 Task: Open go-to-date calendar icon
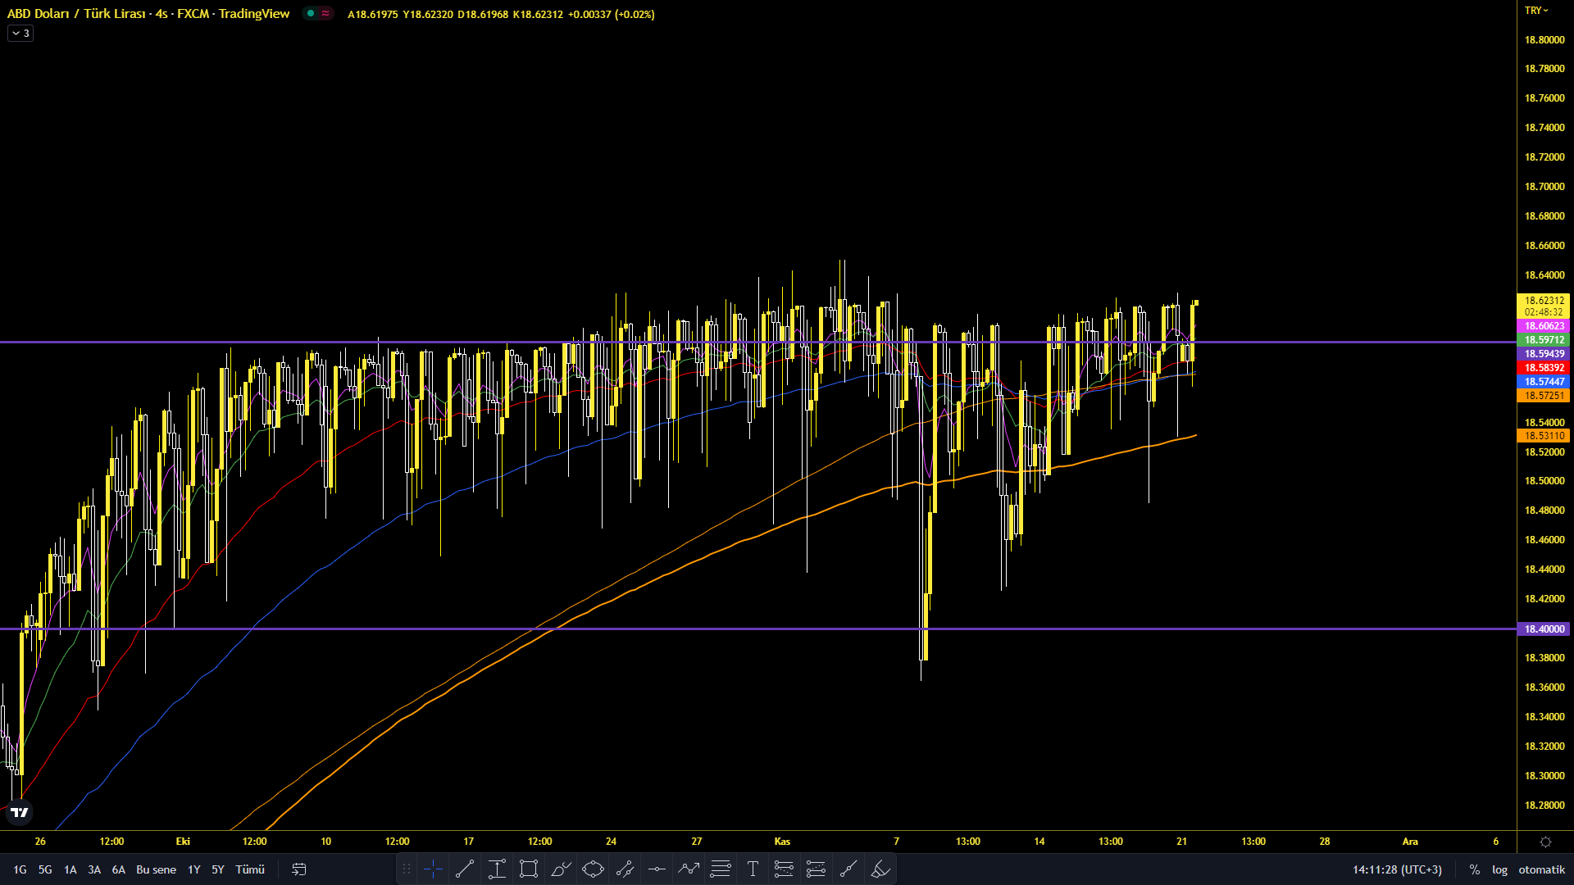click(x=299, y=869)
